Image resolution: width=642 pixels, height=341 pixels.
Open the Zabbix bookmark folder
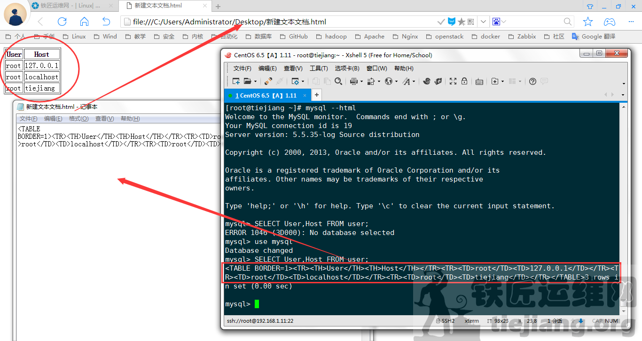click(x=522, y=36)
